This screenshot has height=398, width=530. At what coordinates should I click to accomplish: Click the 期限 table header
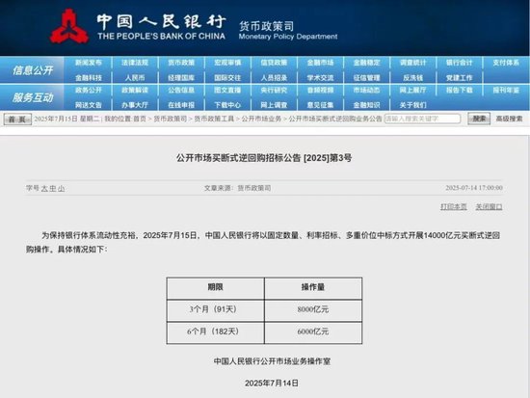coord(215,288)
